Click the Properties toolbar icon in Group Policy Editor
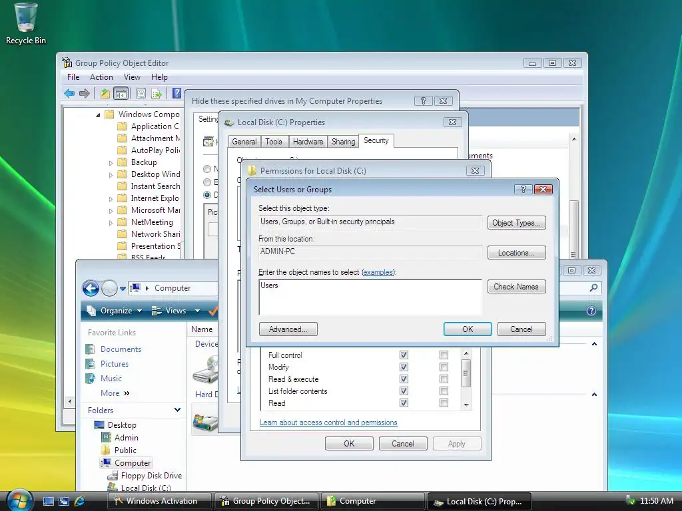Viewport: 682px width, 511px height. pyautogui.click(x=141, y=93)
